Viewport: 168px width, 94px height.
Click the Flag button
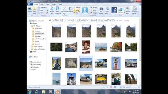click(x=76, y=13)
